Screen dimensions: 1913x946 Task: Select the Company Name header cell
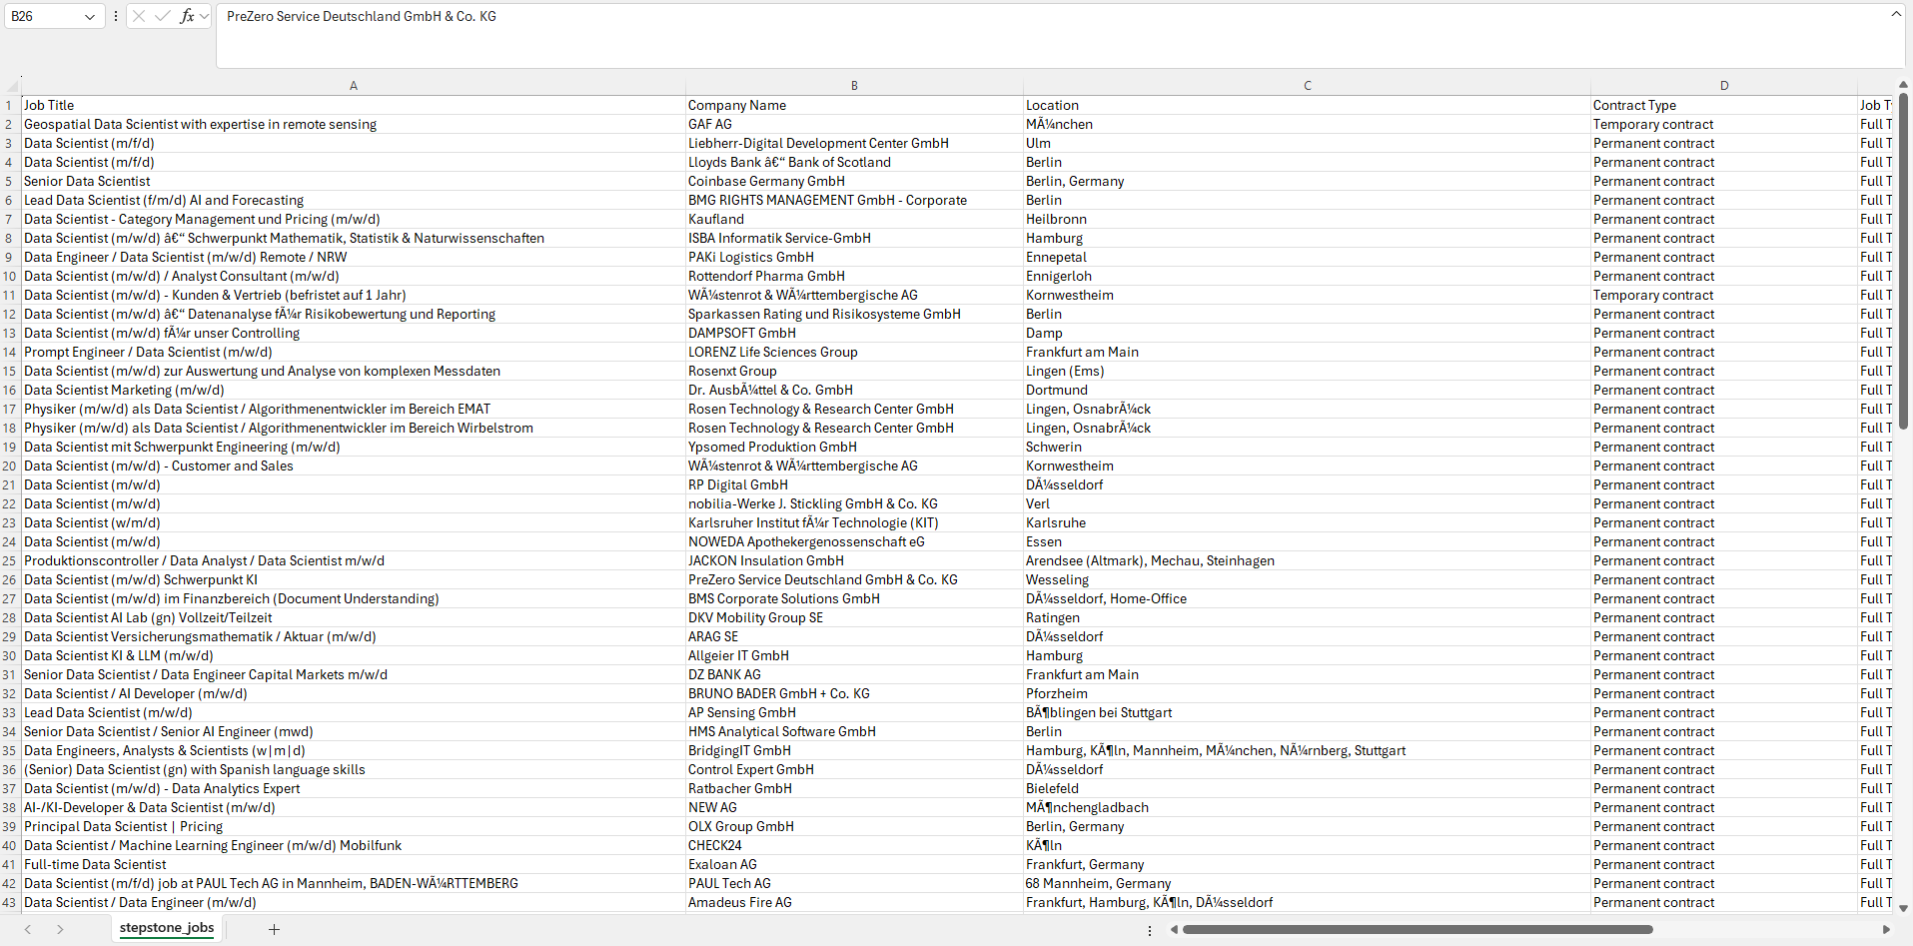[854, 105]
